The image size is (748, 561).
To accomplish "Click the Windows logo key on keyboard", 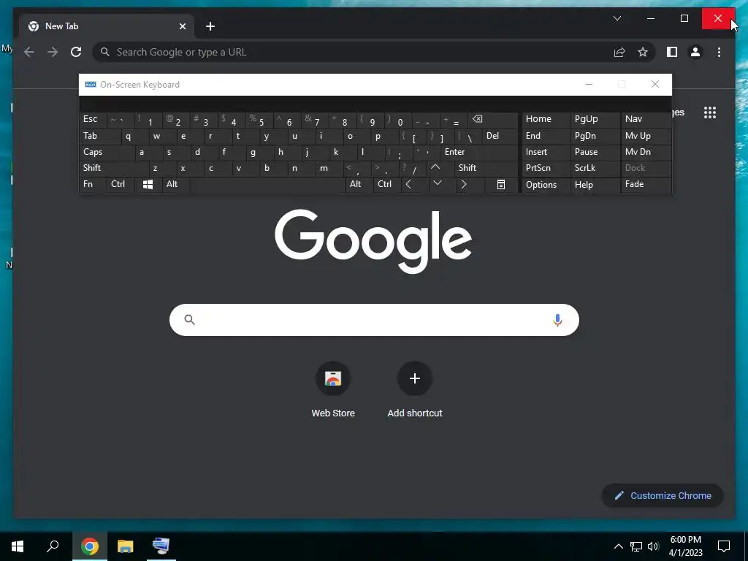I will coord(148,185).
